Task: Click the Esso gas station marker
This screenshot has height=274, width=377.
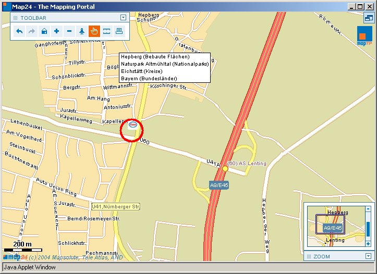Action: (x=133, y=125)
